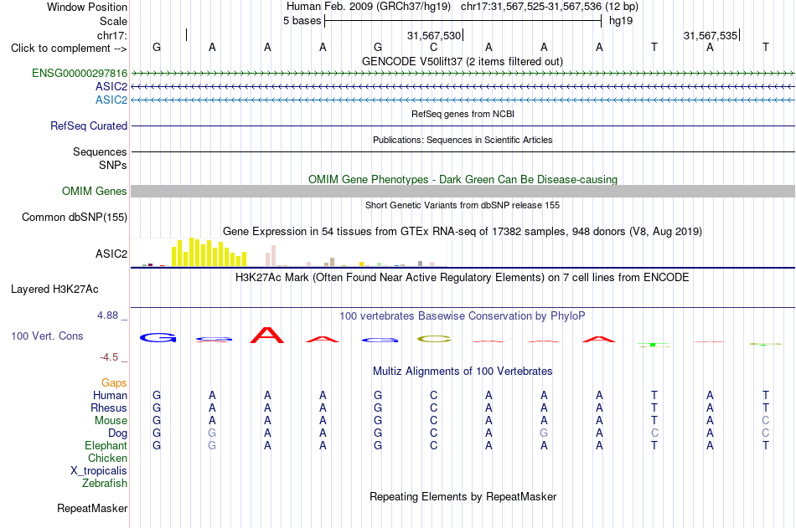
Task: Click the '100 Vert. Cons' track label
Action: [47, 336]
